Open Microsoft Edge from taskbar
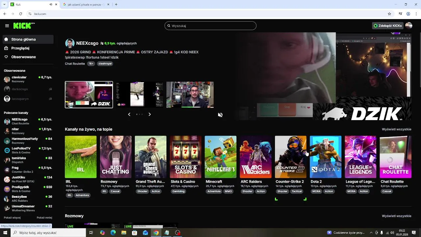 [113, 233]
